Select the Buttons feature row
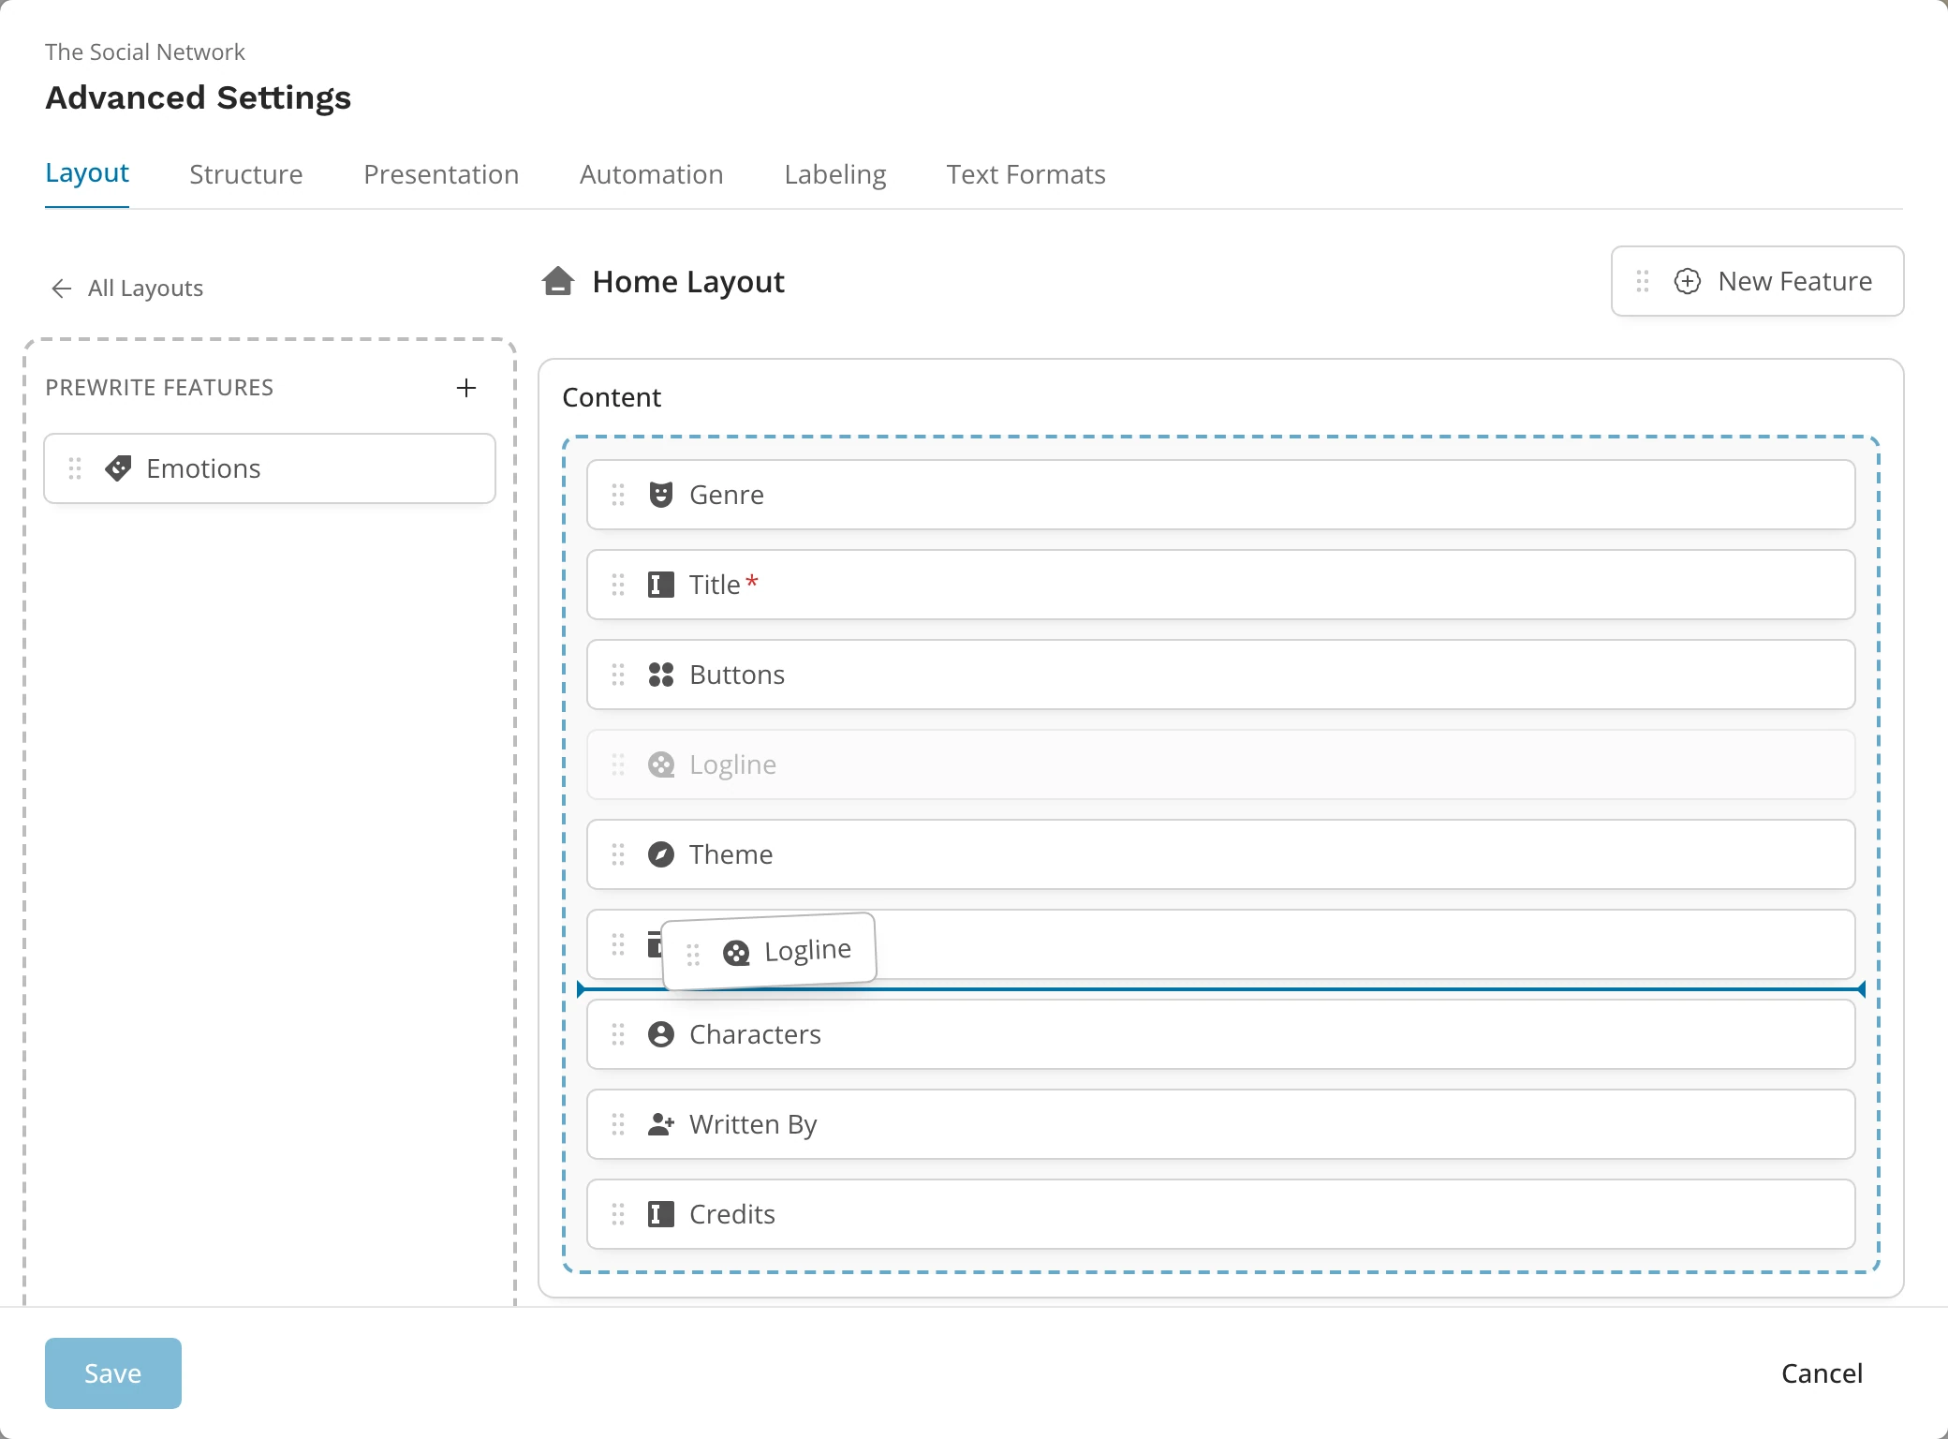Viewport: 1948px width, 1439px height. 1221,675
